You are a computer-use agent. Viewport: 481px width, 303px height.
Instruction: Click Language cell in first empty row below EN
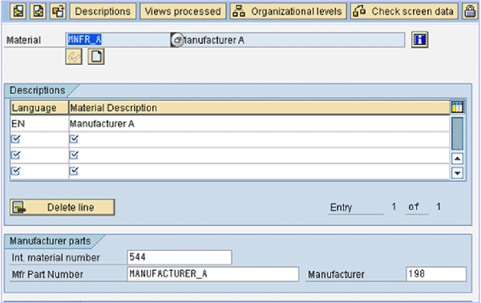point(39,139)
